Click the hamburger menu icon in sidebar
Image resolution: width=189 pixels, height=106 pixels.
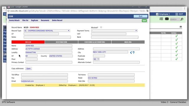[5, 27]
